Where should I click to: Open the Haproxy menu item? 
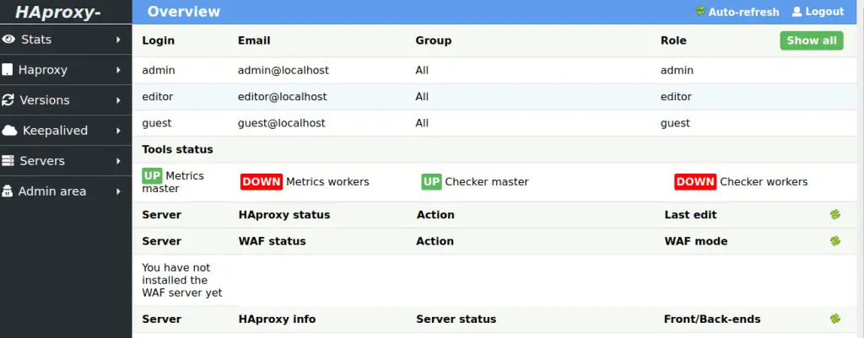66,70
